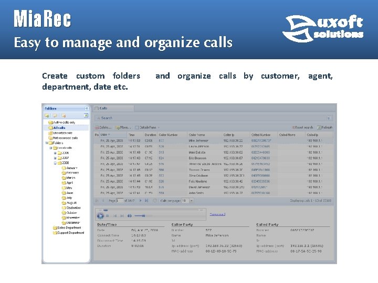This screenshot has width=378, height=283.
Task: Play the selected call recording
Action: click(100, 216)
